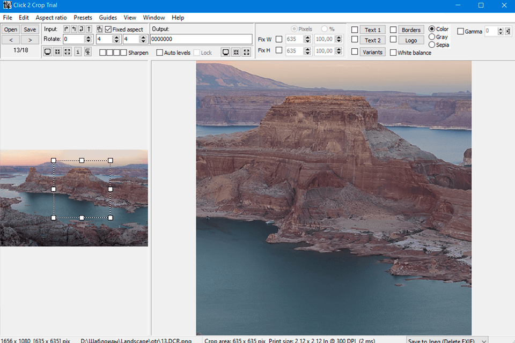Click first aspect ratio value spinner arrows
This screenshot has height=343, width=515.
116,39
